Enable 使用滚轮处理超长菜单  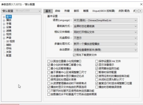pyautogui.click(x=49, y=80)
